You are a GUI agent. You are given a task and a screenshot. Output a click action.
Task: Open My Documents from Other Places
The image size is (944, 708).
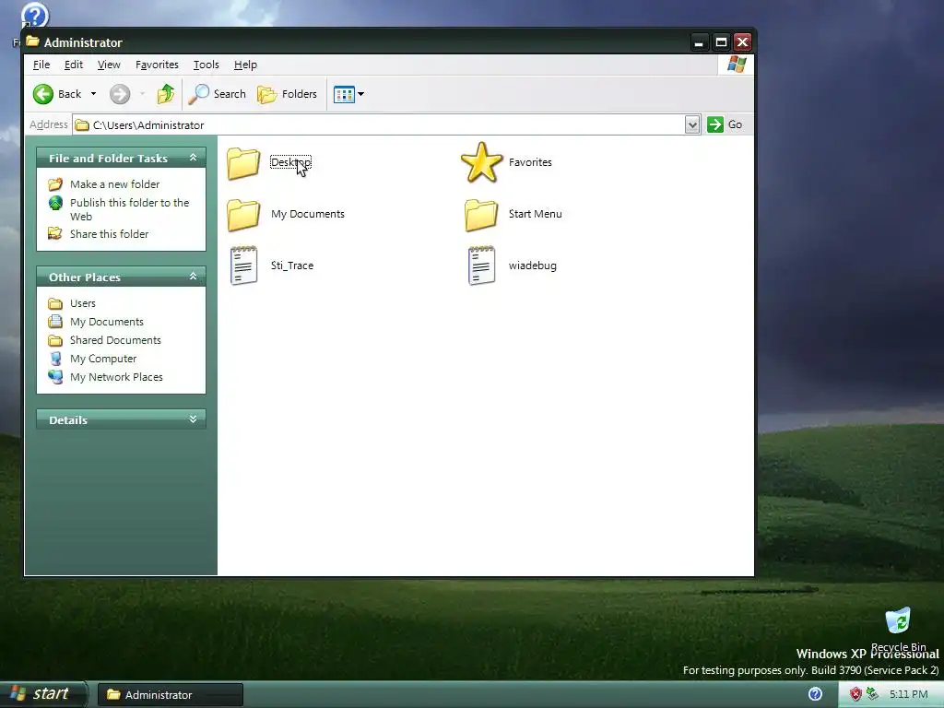[107, 322]
